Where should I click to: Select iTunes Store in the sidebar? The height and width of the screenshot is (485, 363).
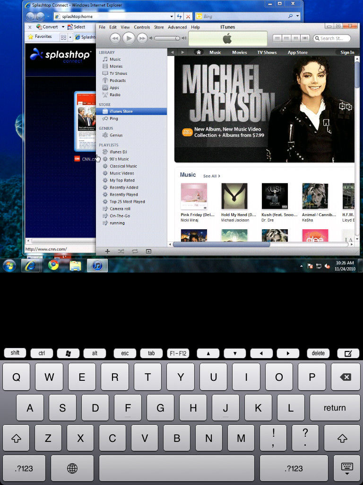(x=131, y=111)
